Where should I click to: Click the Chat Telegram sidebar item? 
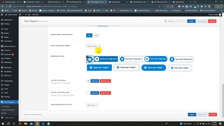[x=9, y=102]
